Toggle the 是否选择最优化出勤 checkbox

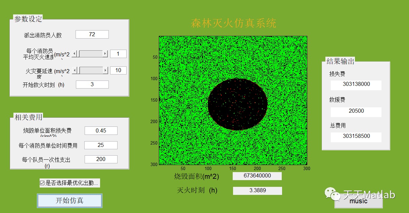pos(42,183)
